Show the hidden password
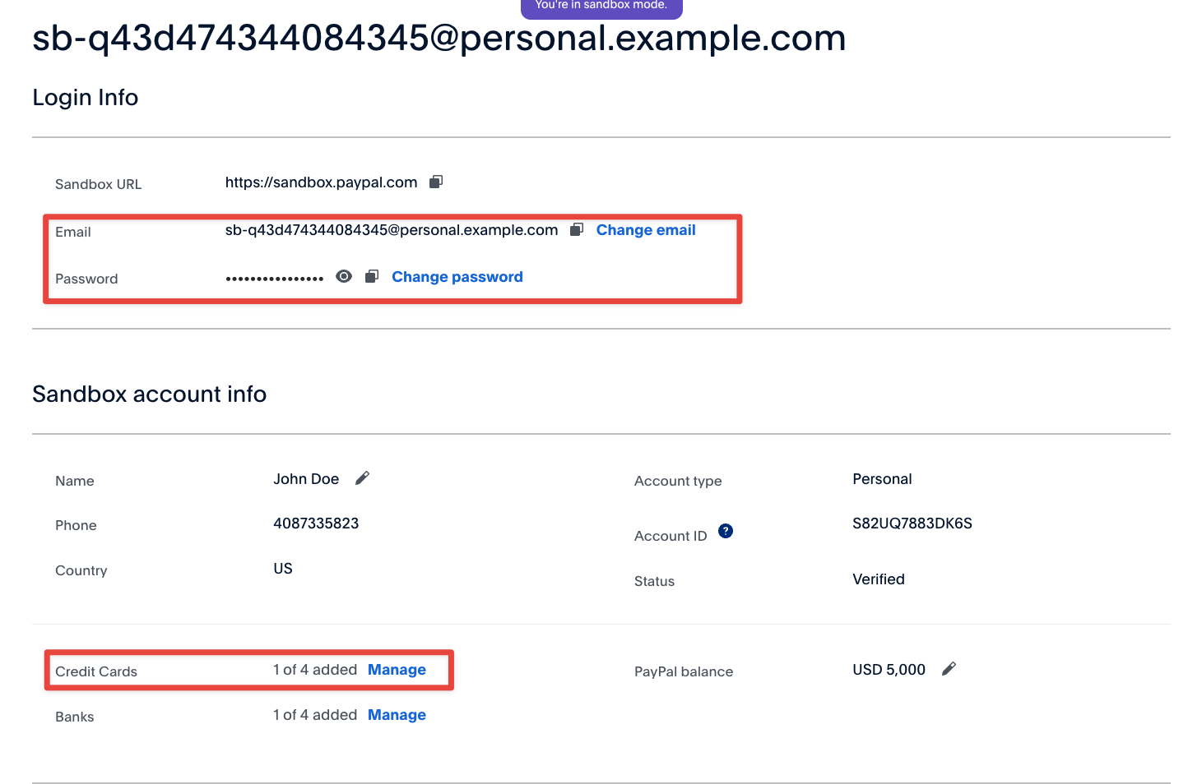Screen dimensions: 1202x784 click(344, 276)
